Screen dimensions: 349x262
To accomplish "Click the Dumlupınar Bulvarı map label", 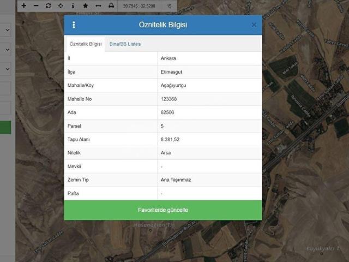I will pos(179,233).
